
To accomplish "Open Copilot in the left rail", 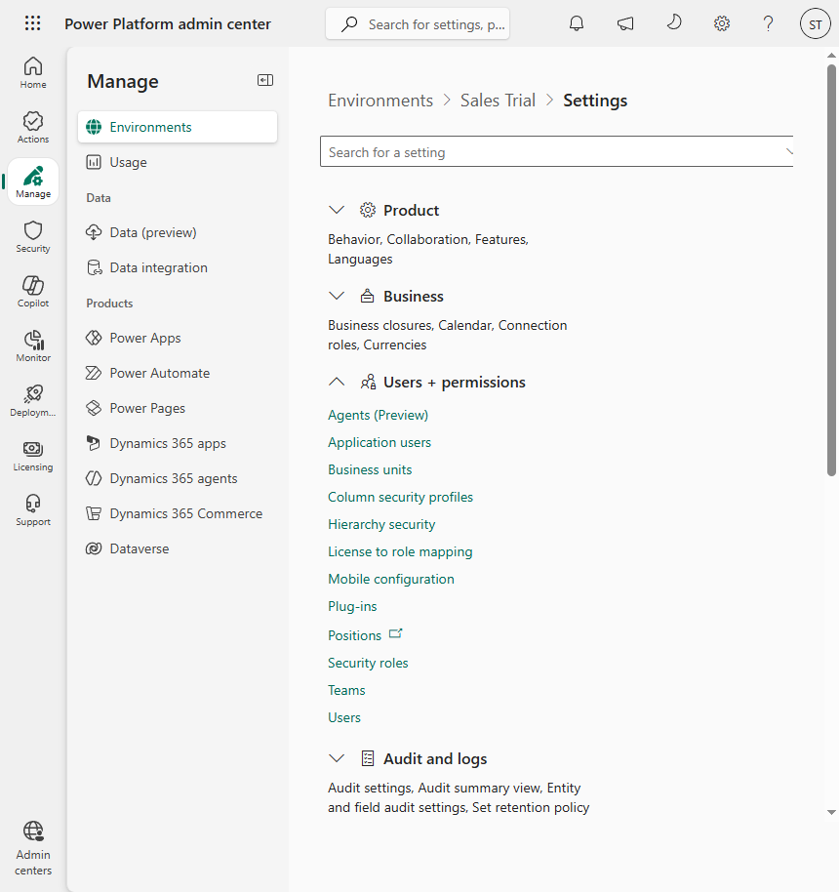I will 33,291.
